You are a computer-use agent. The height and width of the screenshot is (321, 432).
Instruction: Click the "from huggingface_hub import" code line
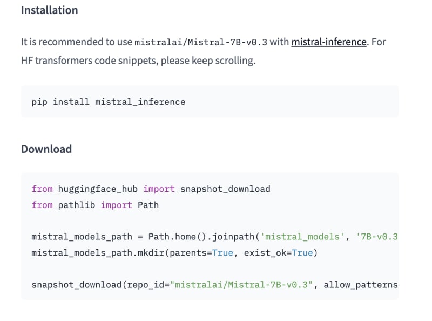click(103, 189)
